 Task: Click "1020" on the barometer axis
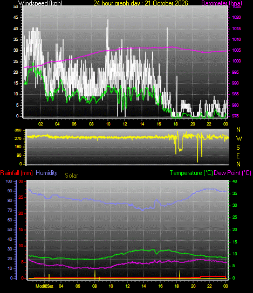236,18
